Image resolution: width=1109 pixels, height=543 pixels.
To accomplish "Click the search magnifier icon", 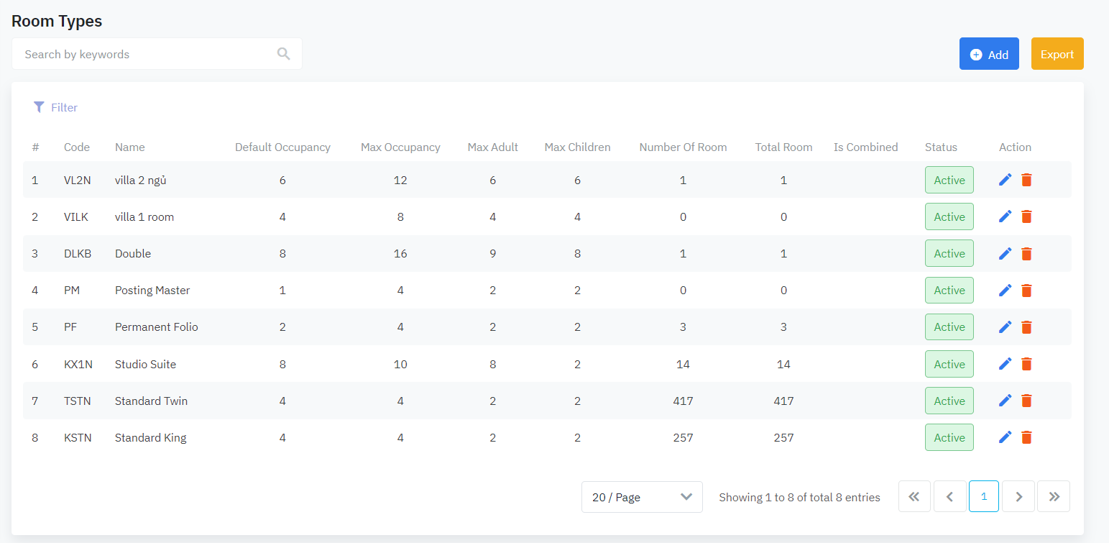I will [283, 54].
